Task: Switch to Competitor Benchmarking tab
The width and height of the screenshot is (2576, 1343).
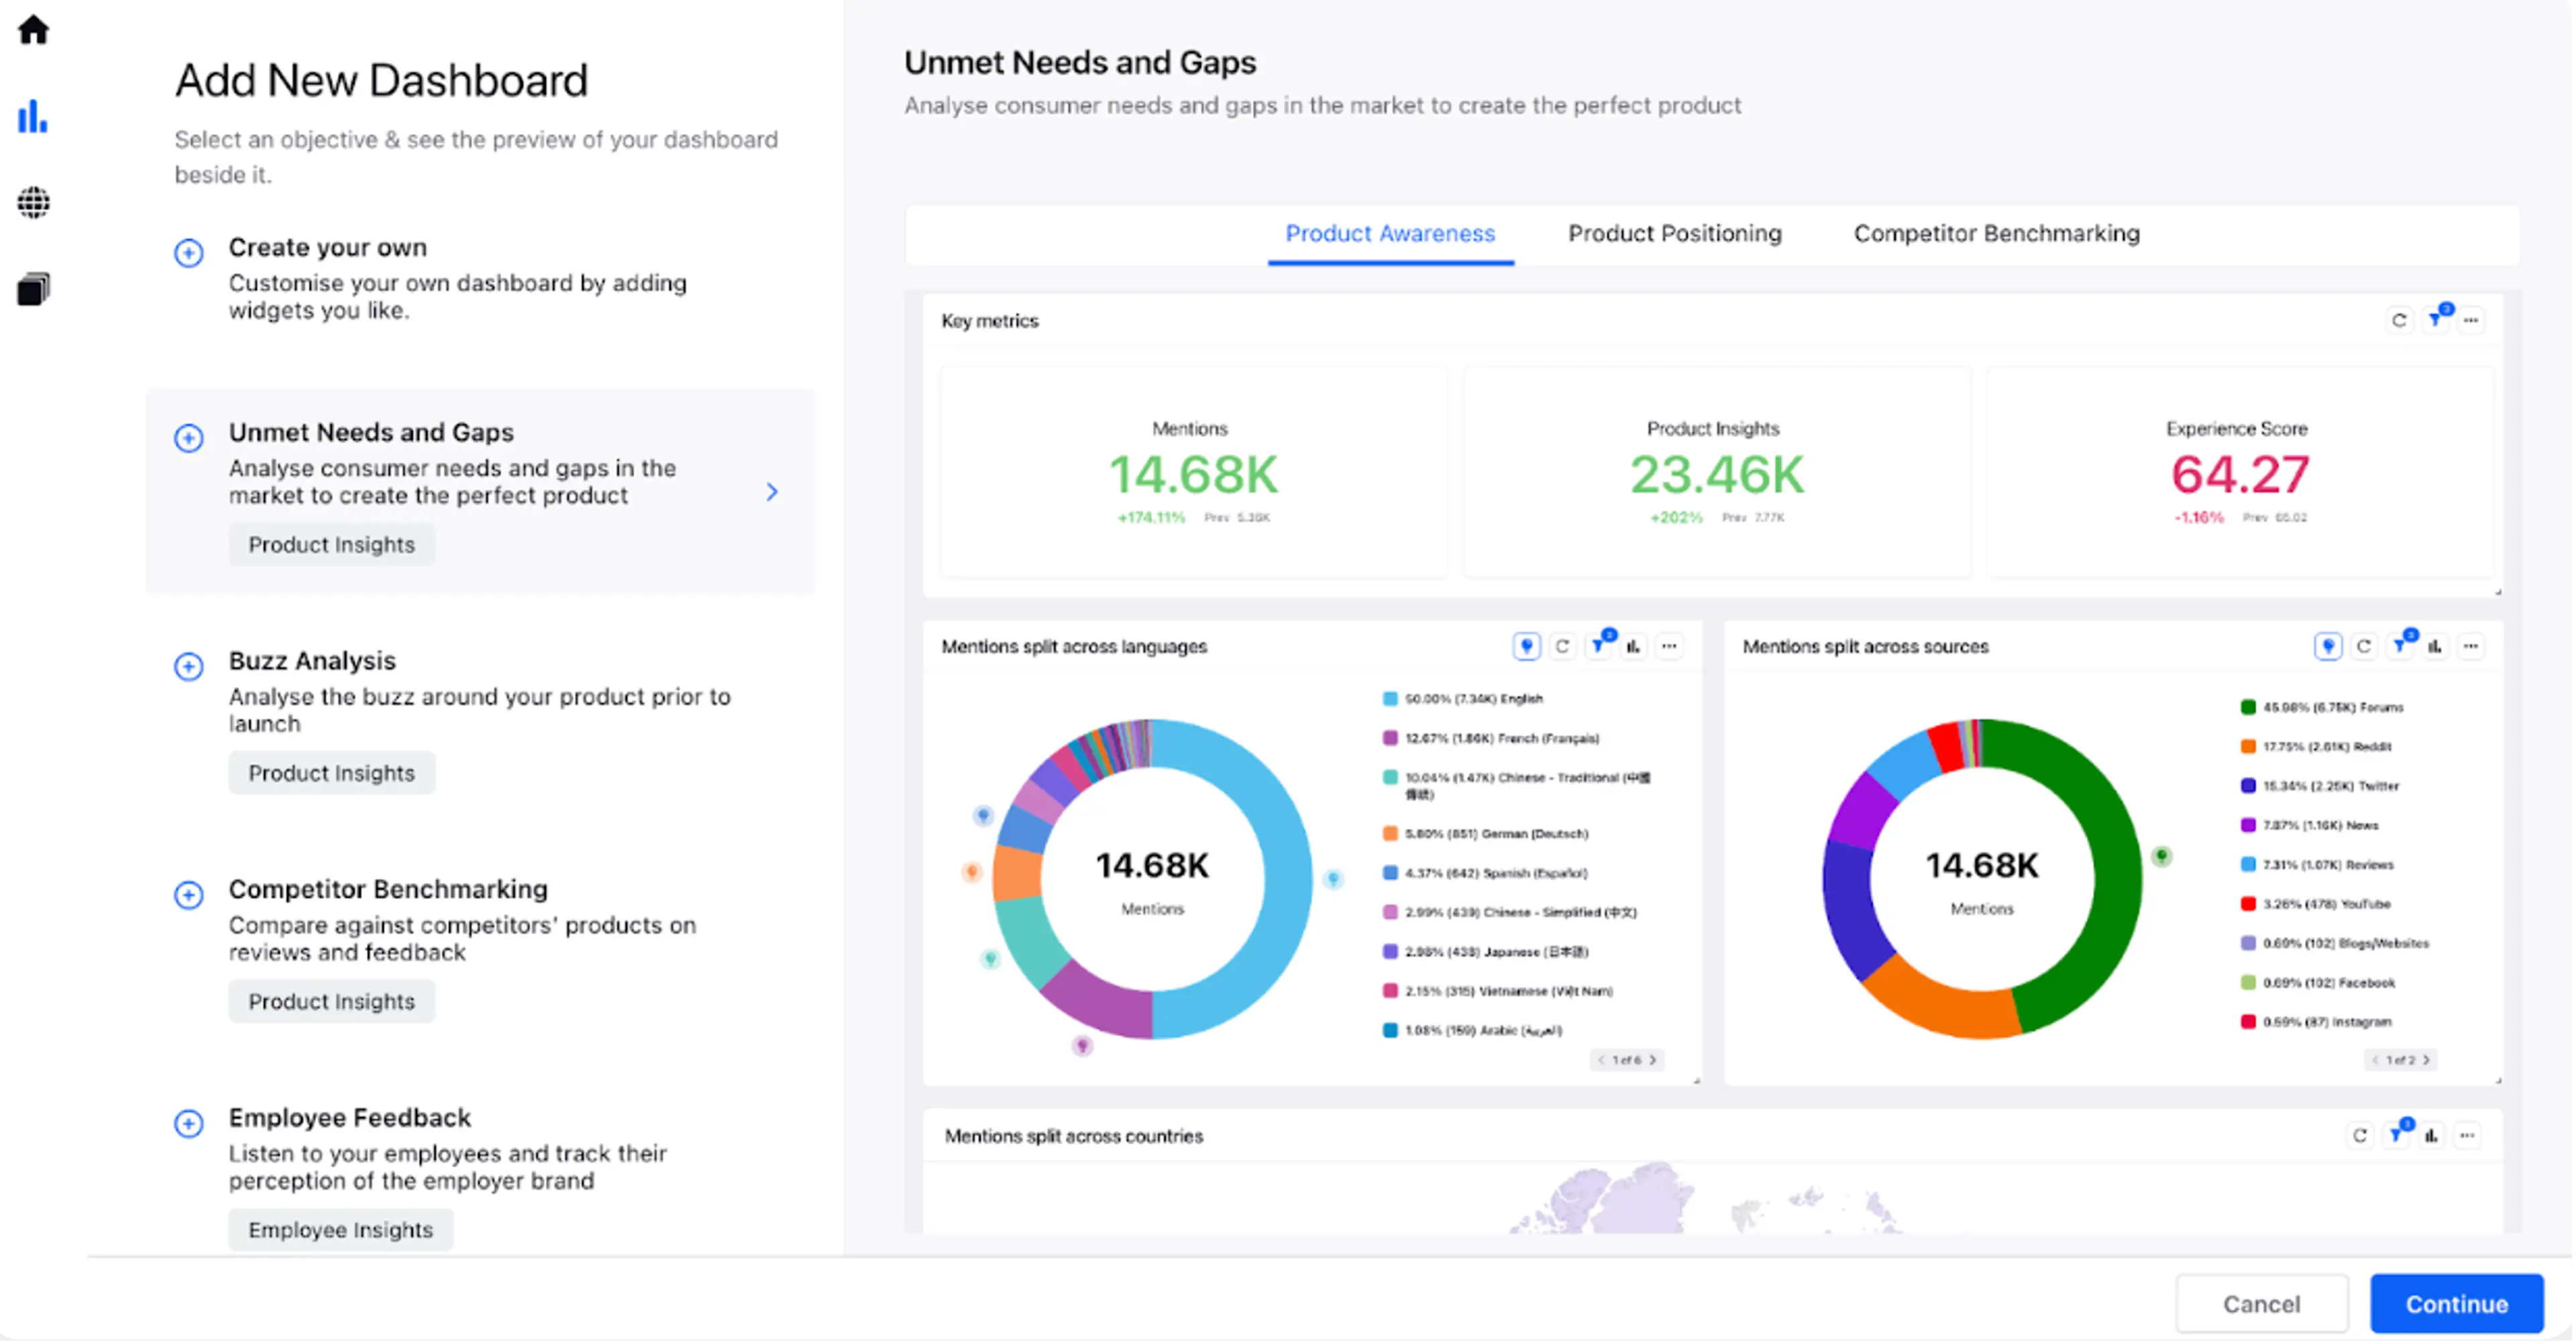Action: [x=1996, y=233]
